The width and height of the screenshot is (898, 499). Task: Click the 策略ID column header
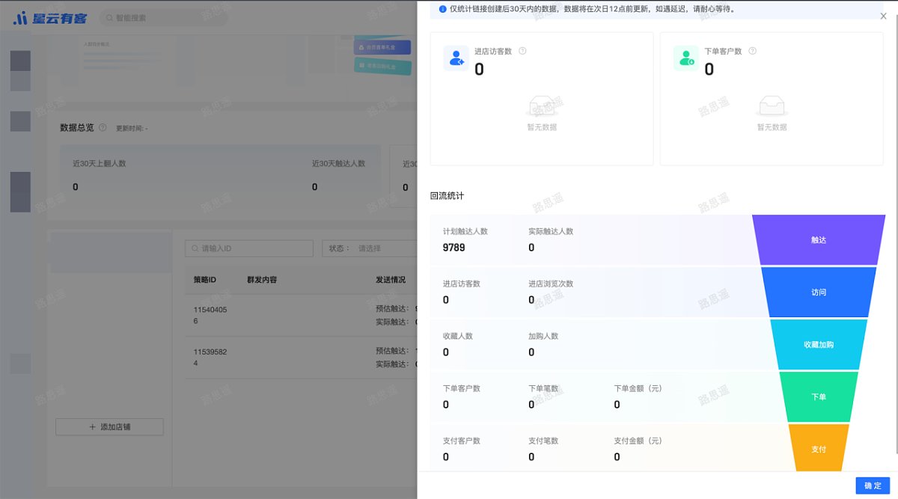point(204,280)
